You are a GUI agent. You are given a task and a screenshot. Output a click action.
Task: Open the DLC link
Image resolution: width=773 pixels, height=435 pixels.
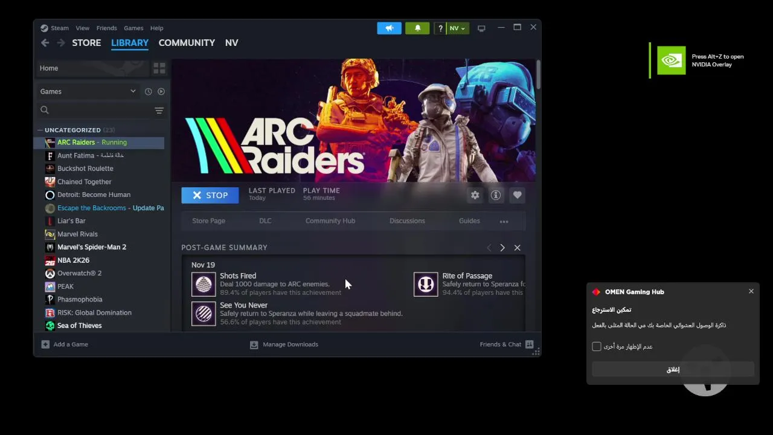point(265,221)
